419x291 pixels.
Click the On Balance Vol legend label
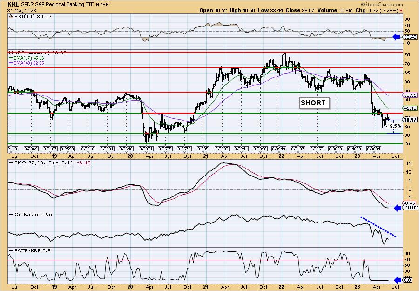(31, 214)
